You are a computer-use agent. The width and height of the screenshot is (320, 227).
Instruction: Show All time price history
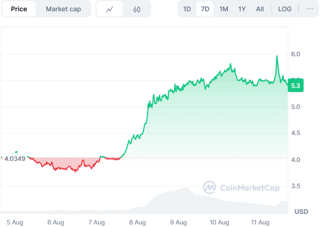pyautogui.click(x=260, y=9)
